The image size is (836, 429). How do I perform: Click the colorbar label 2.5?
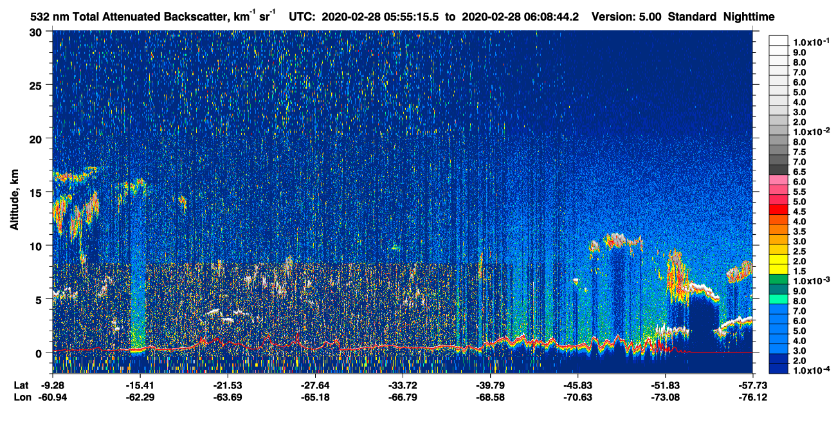pos(800,251)
